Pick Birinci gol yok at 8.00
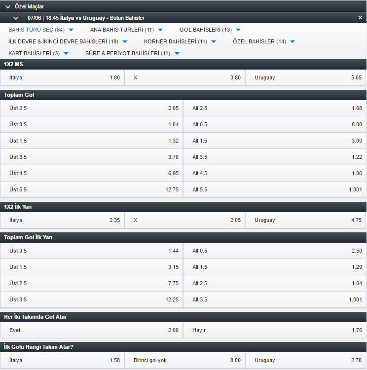Image resolution: width=367 pixels, height=370 pixels. point(185,360)
